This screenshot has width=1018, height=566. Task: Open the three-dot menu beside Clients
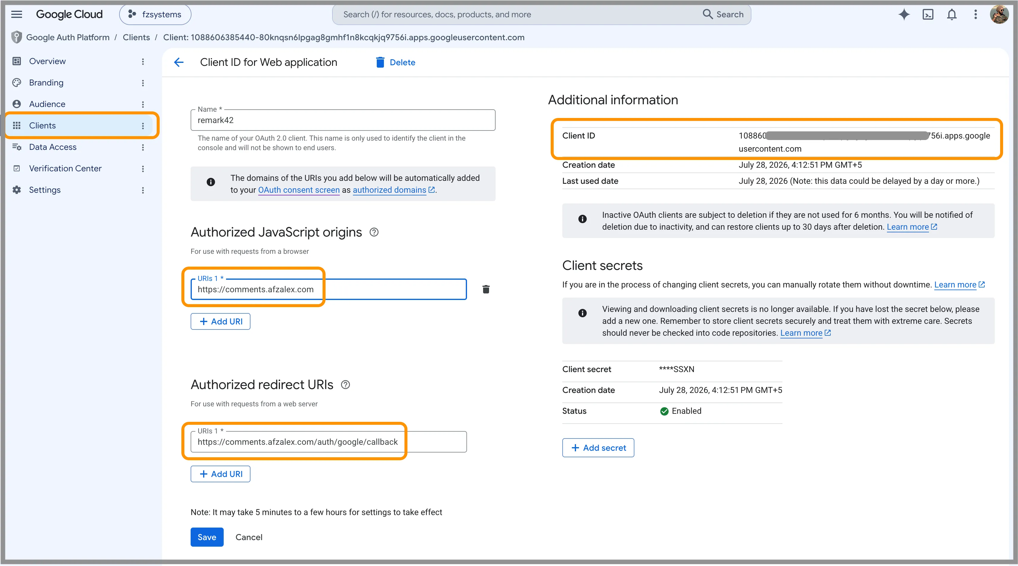tap(143, 126)
